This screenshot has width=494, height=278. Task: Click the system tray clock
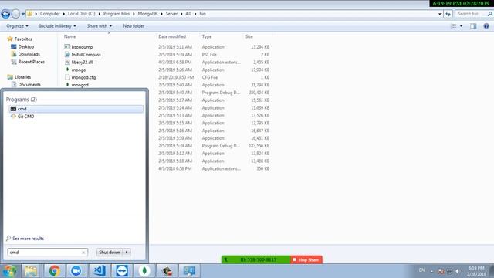[476, 271]
